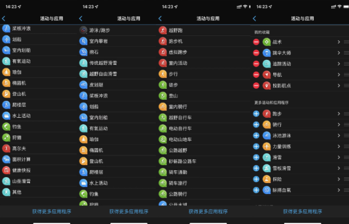Open the 导航 row chevron

(x=339, y=75)
